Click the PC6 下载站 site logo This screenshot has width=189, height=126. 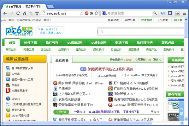[19, 31]
